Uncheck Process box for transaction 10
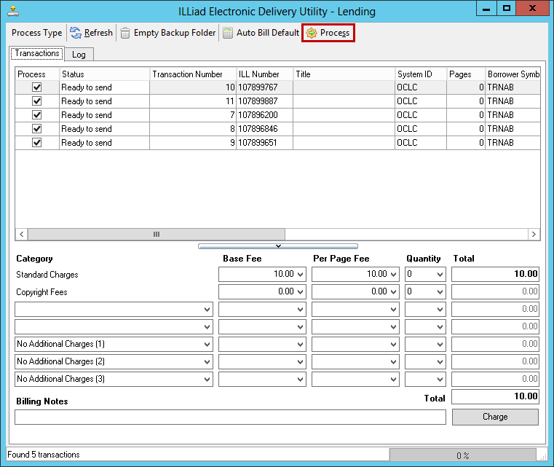This screenshot has width=554, height=467. click(x=37, y=87)
